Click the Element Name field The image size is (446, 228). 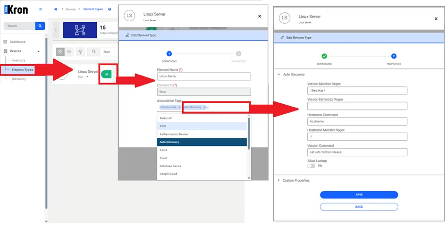pos(204,76)
